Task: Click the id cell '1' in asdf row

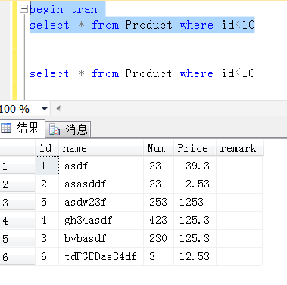Action: click(47, 166)
